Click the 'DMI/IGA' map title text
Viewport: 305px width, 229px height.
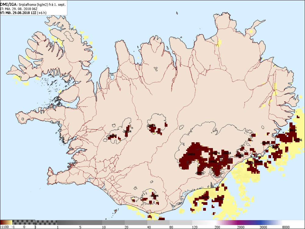[x=8, y=5]
